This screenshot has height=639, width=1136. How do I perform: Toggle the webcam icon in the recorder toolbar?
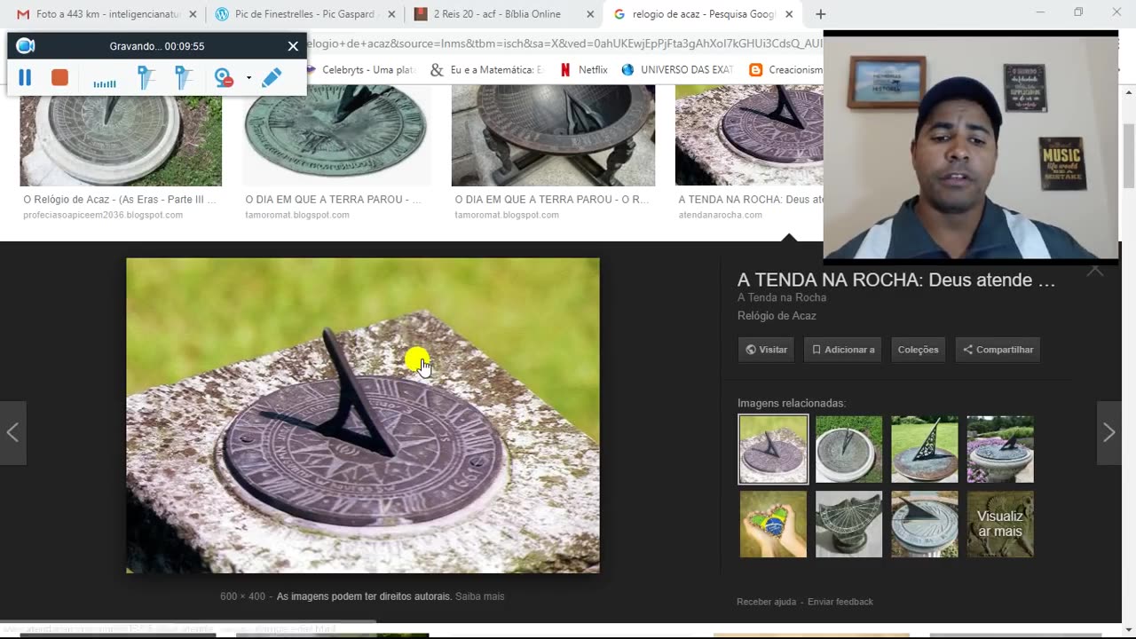click(x=225, y=78)
